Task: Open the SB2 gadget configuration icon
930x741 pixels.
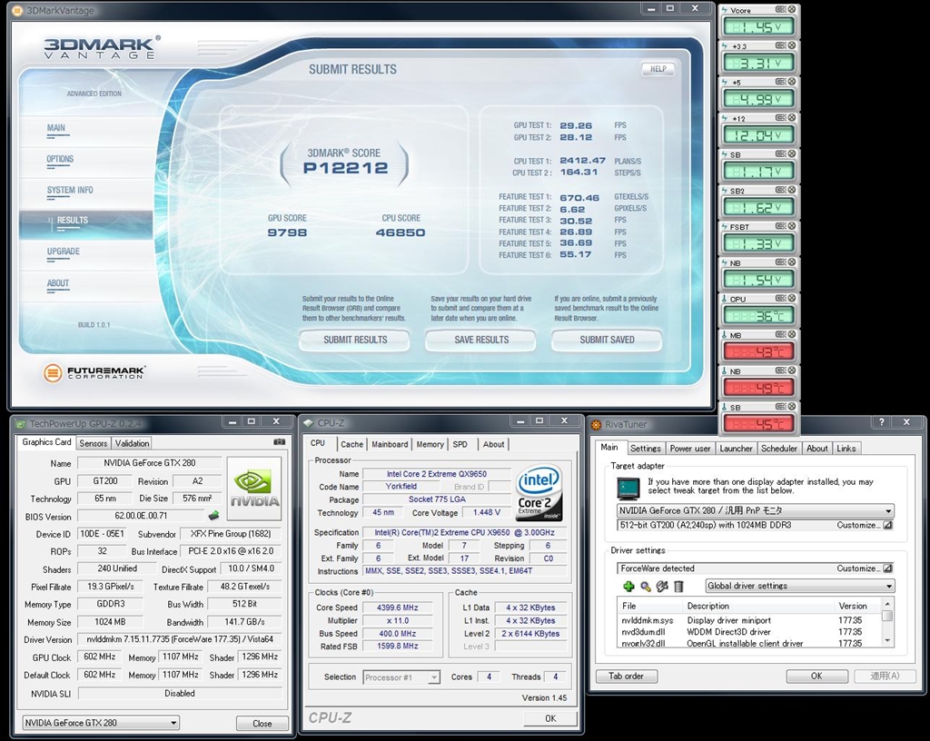Action: click(x=781, y=191)
